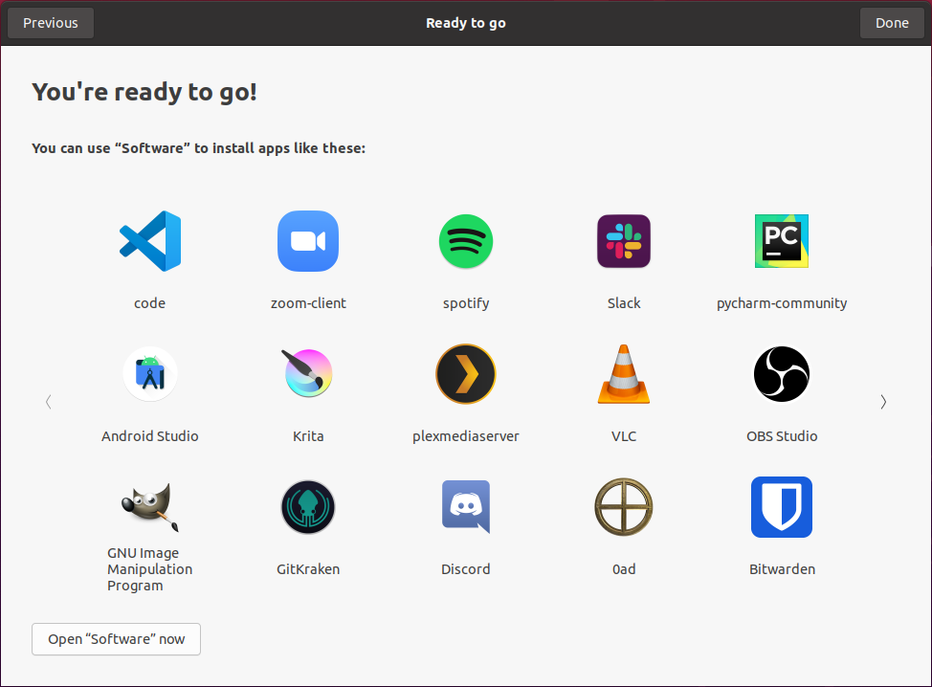The height and width of the screenshot is (687, 932).
Task: Open the Krita paintbrush icon
Action: 308,373
